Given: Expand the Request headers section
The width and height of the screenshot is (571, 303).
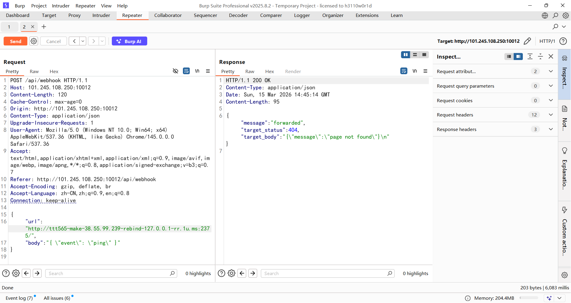Looking at the screenshot, I should (550, 115).
